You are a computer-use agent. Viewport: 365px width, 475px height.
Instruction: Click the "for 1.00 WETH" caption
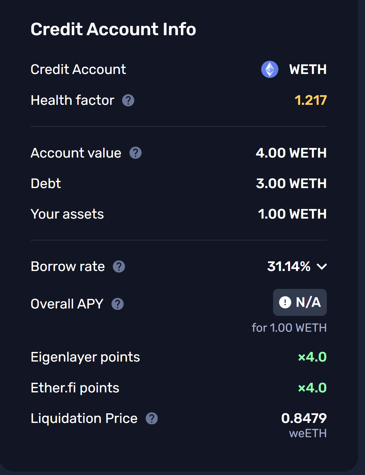tap(289, 328)
